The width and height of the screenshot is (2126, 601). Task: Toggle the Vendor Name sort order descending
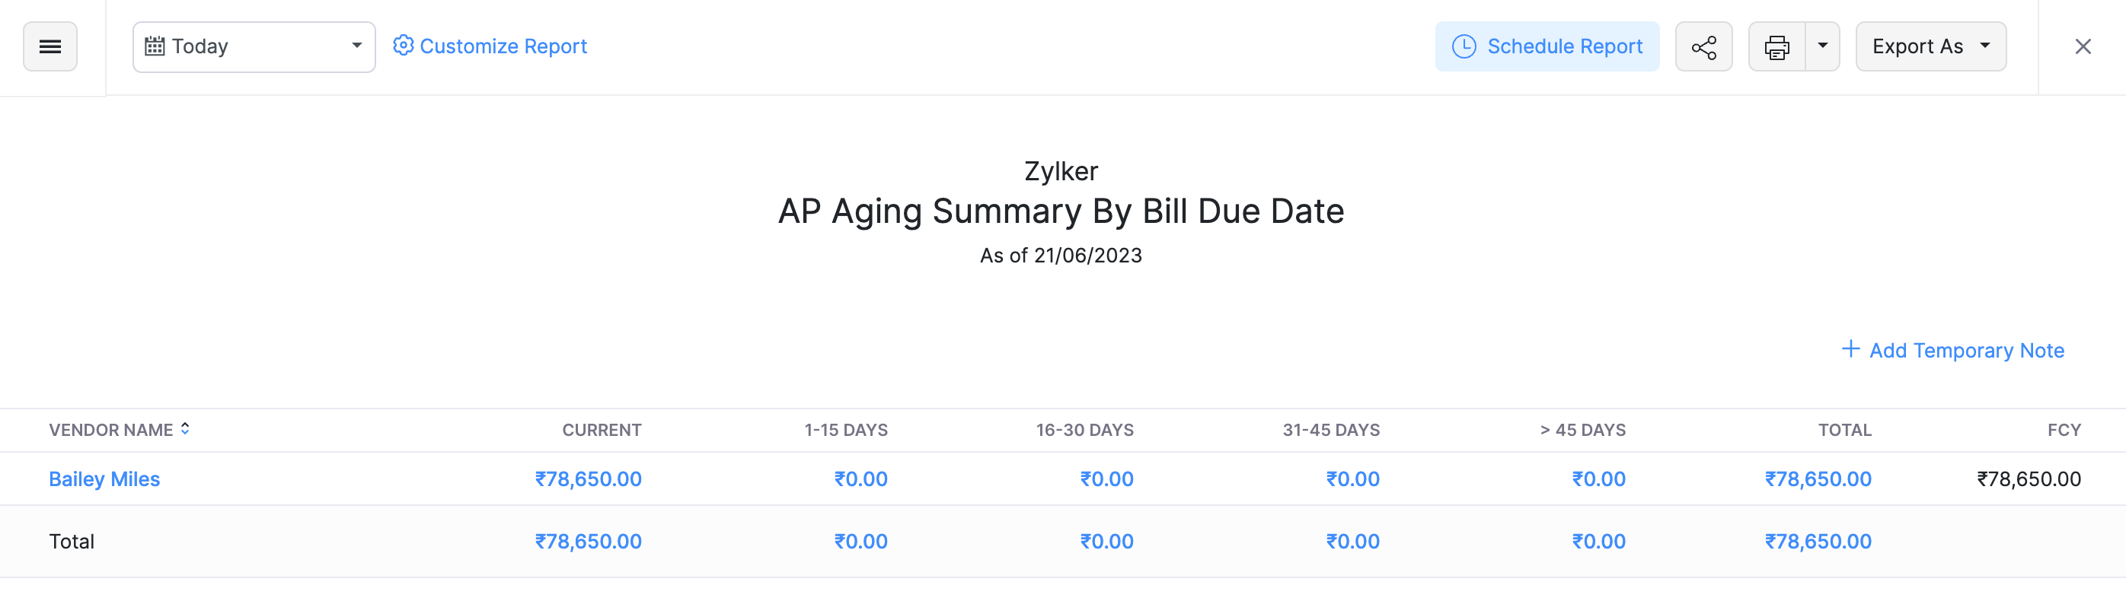[187, 433]
